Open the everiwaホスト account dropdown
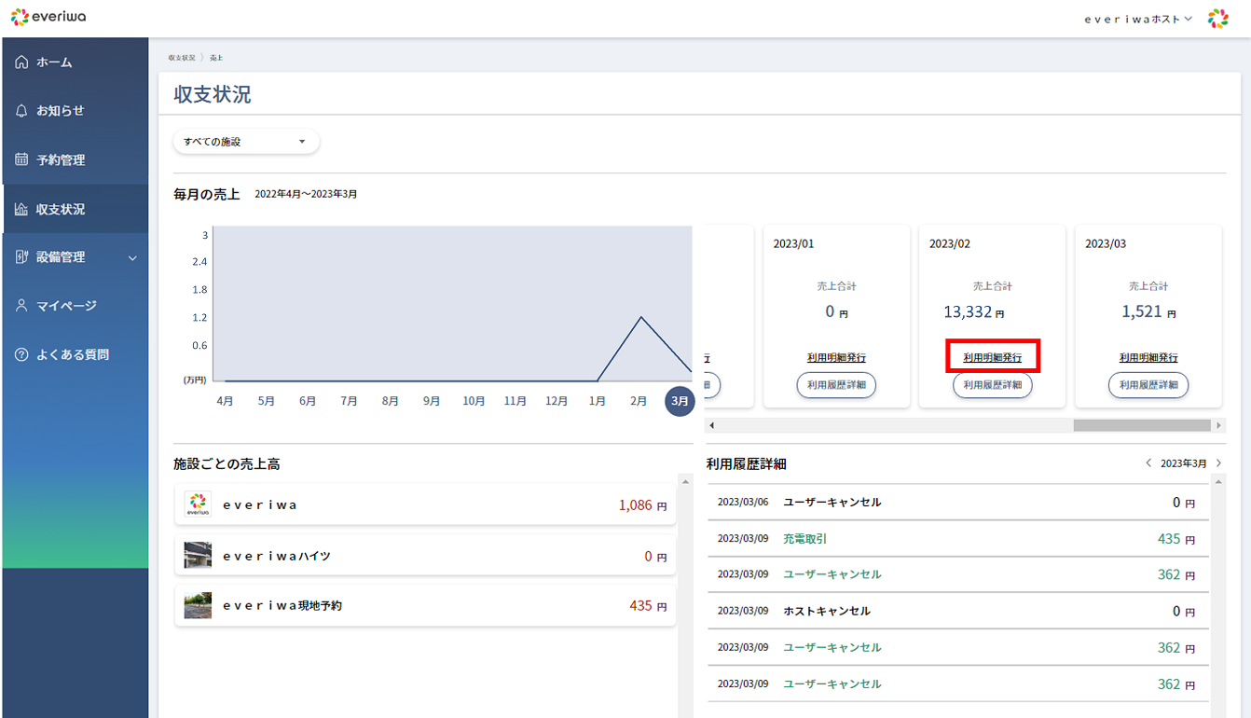The width and height of the screenshot is (1251, 718). [1139, 19]
